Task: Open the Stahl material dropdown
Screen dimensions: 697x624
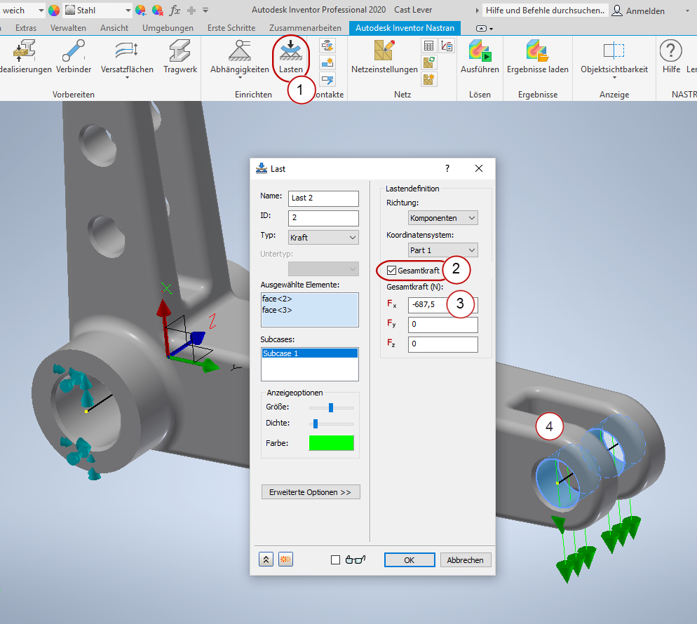Action: (97, 11)
